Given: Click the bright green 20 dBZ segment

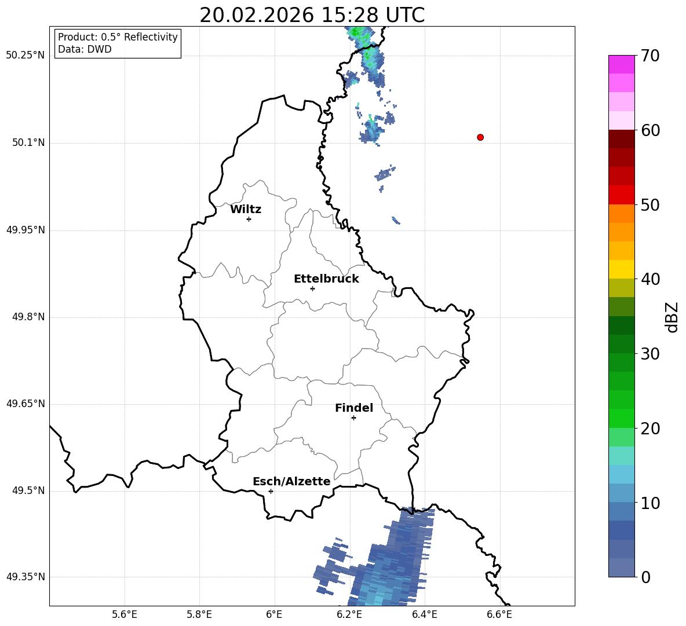Looking at the screenshot, I should 621,418.
